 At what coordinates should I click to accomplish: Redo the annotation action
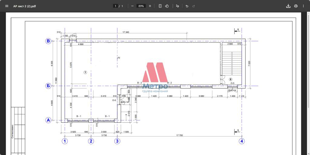(x=194, y=6)
